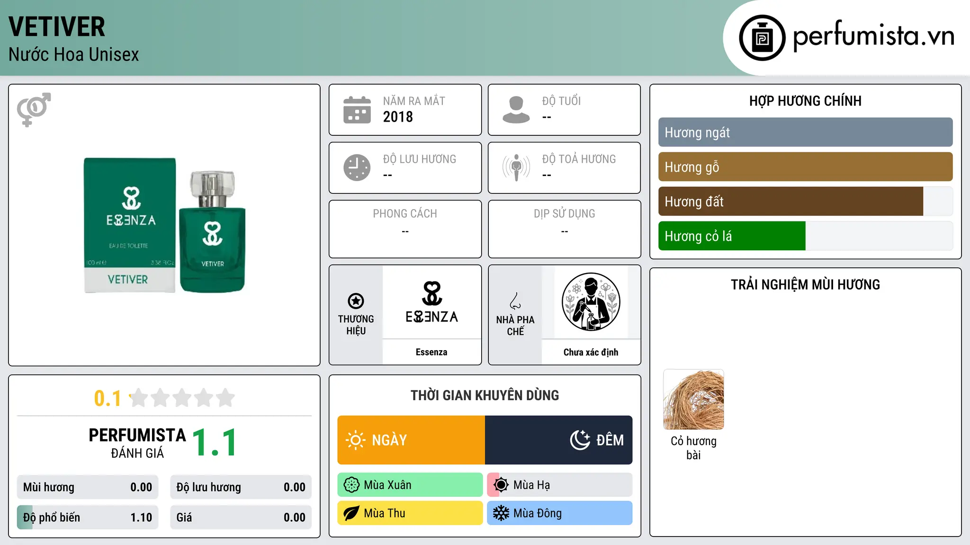This screenshot has height=545, width=970.
Task: Click the Hương ngát accord bar
Action: click(x=805, y=132)
